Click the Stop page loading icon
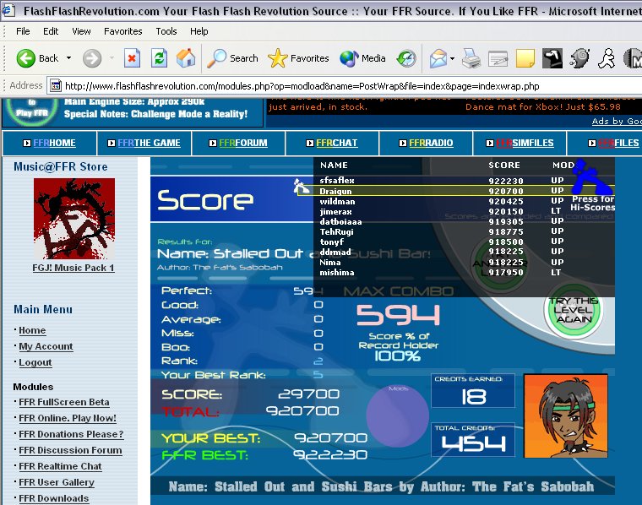This screenshot has height=505, width=642. click(x=132, y=58)
